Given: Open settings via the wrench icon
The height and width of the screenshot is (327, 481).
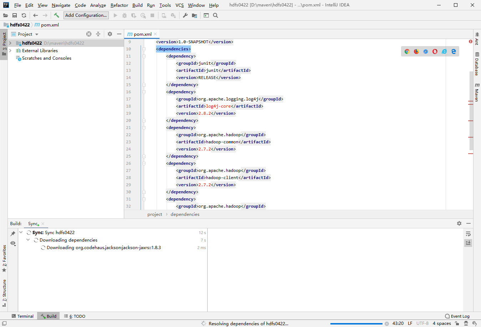Looking at the screenshot, I should [x=185, y=15].
